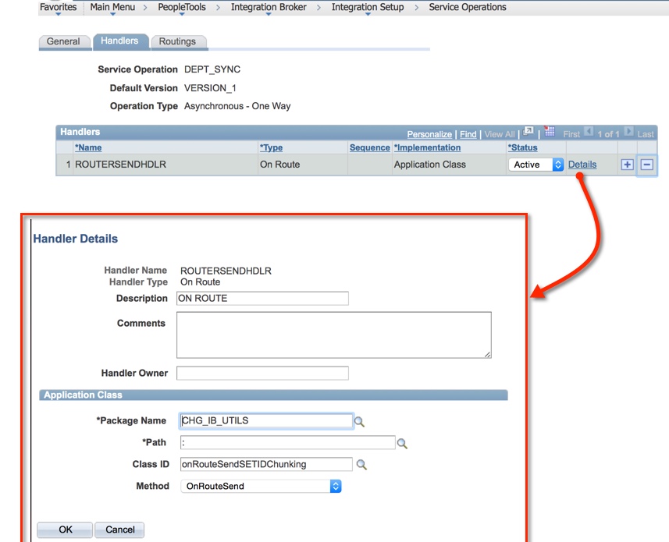Open the Path lookup magnifier

(402, 442)
